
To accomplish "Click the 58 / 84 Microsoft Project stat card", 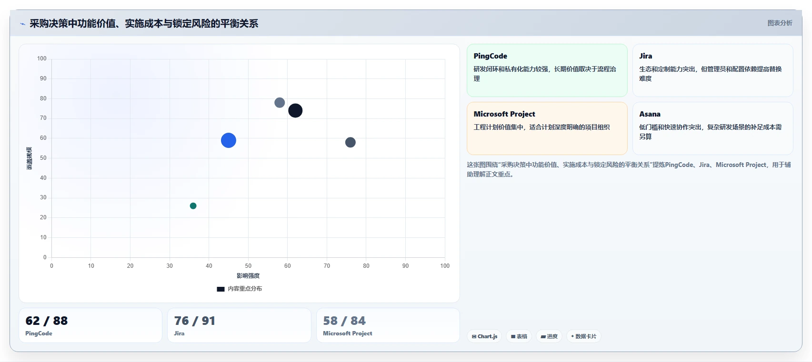I will (x=388, y=325).
